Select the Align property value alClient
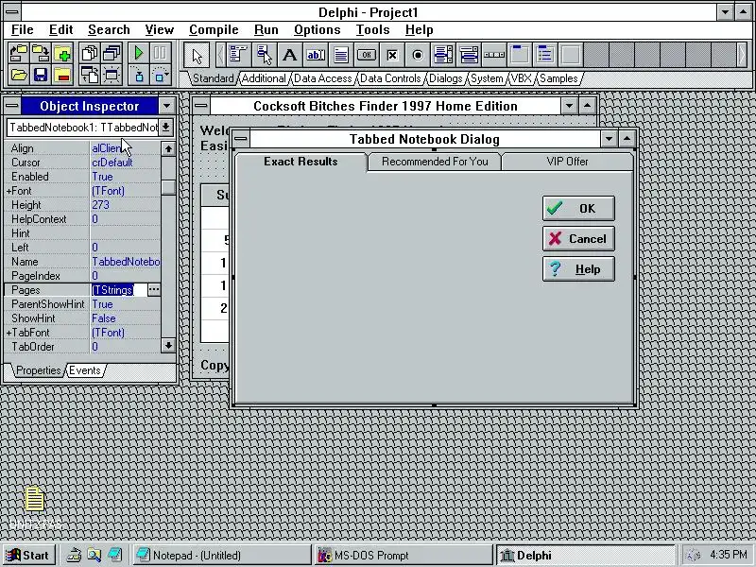Screen dimensions: 756x567 point(126,148)
